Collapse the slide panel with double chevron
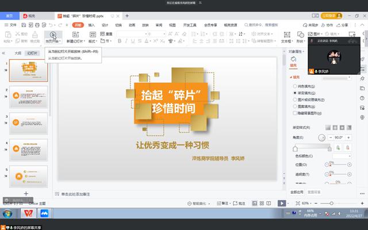The image size is (368, 230). point(3,53)
